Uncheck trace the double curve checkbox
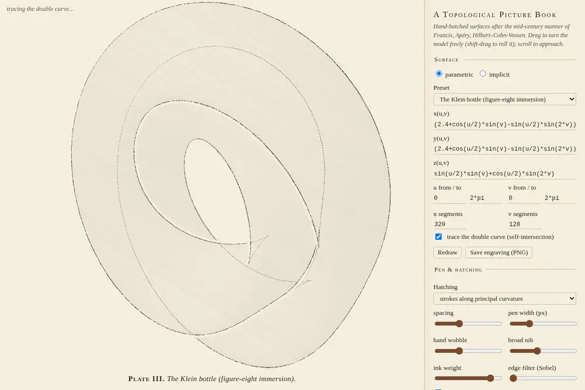This screenshot has height=390, width=585. coord(438,237)
